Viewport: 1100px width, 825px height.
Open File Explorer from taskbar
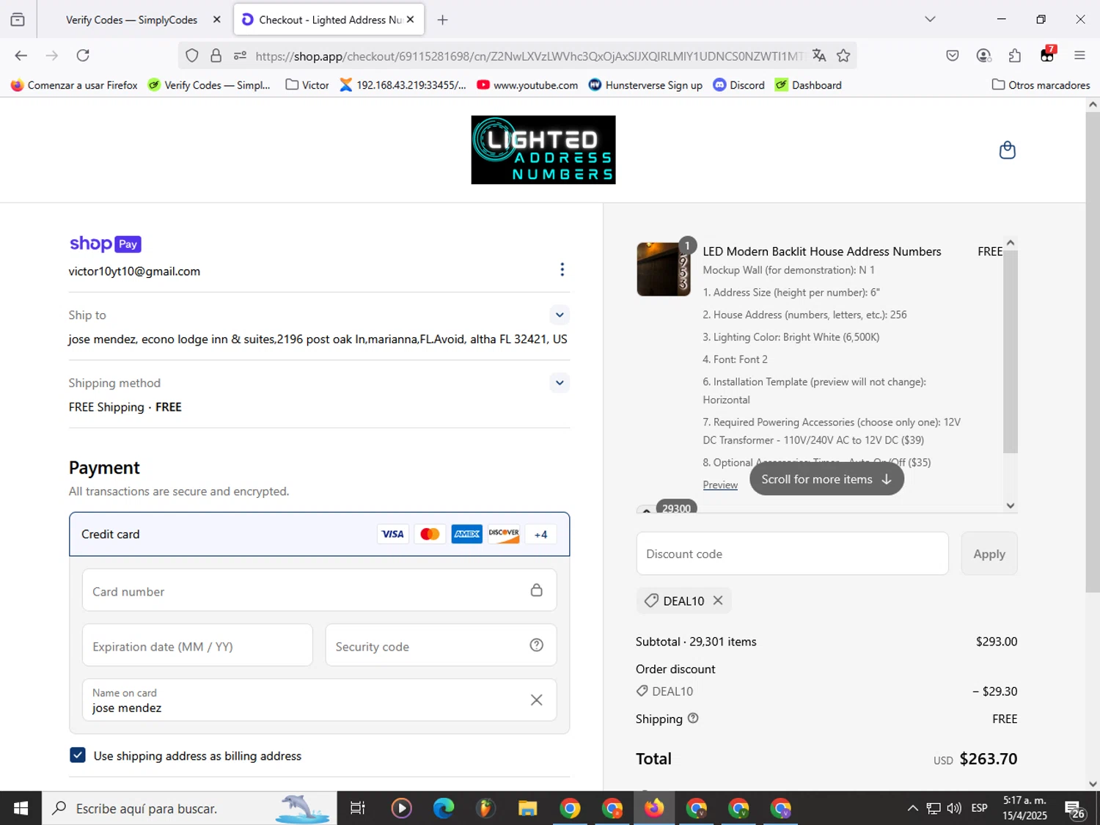(528, 808)
